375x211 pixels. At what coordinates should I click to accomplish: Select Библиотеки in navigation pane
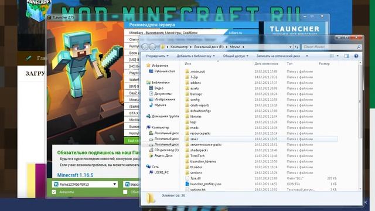[x=158, y=82]
